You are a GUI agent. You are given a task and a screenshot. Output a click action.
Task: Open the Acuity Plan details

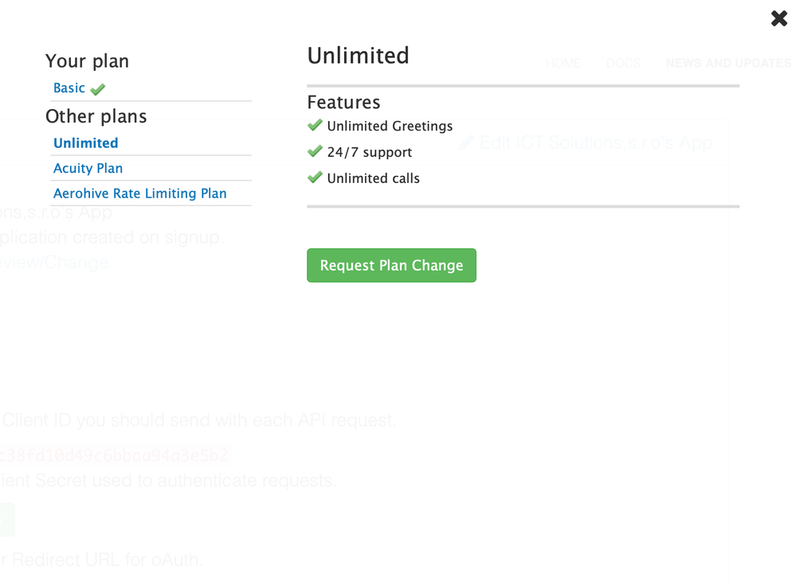pyautogui.click(x=88, y=168)
